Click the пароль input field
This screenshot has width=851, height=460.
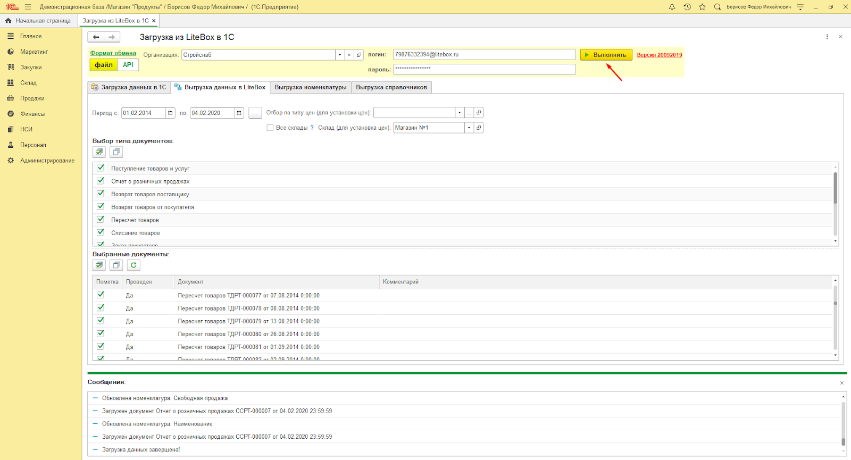[485, 69]
